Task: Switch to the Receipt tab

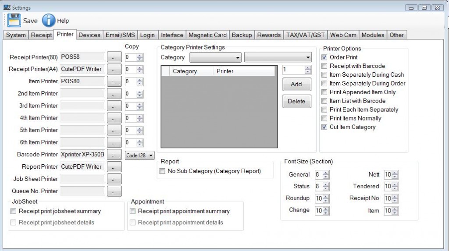Action: click(x=41, y=35)
